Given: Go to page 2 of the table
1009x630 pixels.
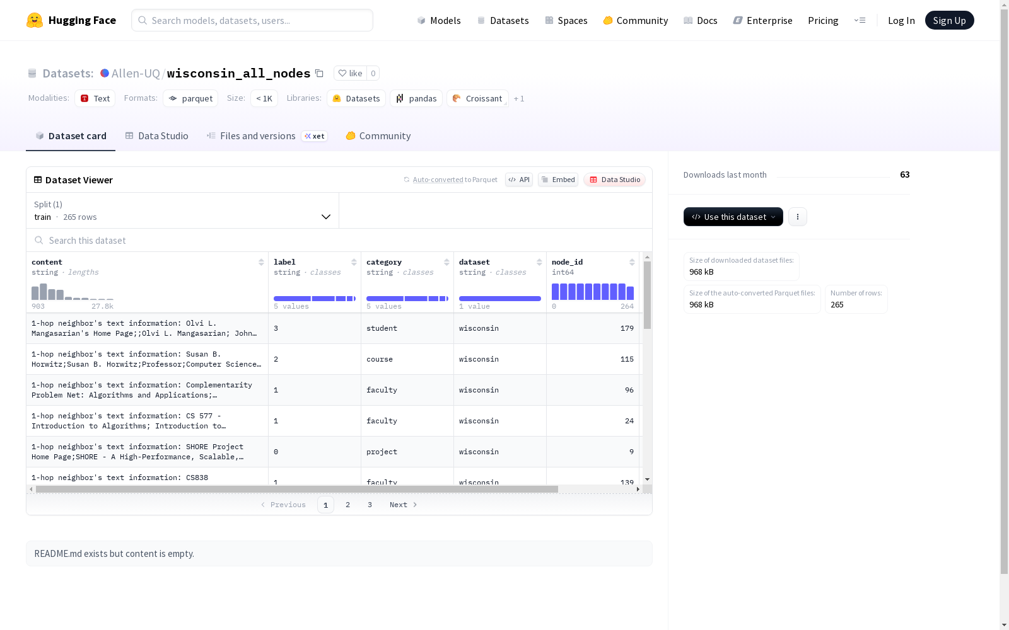Looking at the screenshot, I should [347, 505].
